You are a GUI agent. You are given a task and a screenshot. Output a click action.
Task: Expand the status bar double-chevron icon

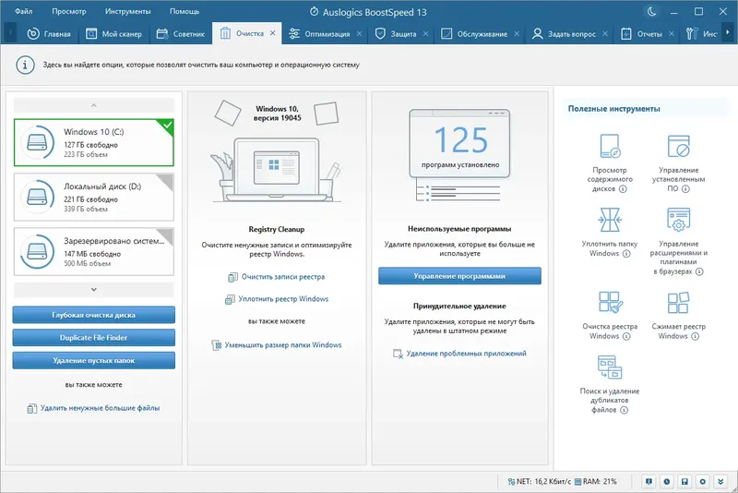[720, 481]
